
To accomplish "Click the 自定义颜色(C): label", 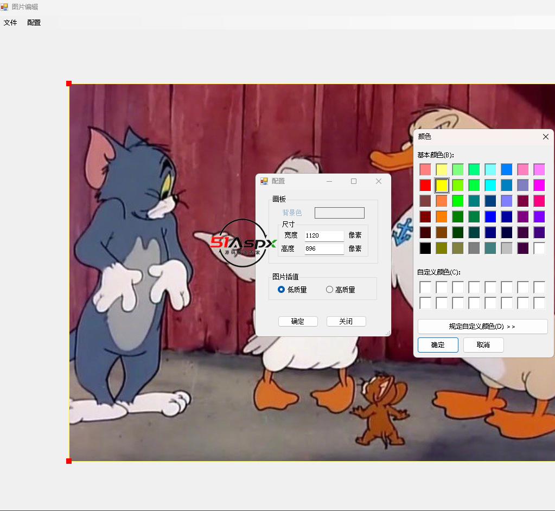I will (438, 272).
